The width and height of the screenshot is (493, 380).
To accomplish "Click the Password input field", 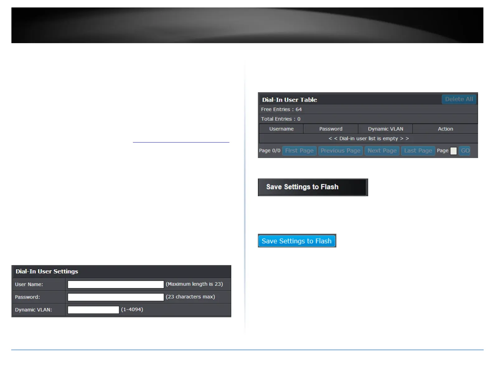I will (116, 297).
